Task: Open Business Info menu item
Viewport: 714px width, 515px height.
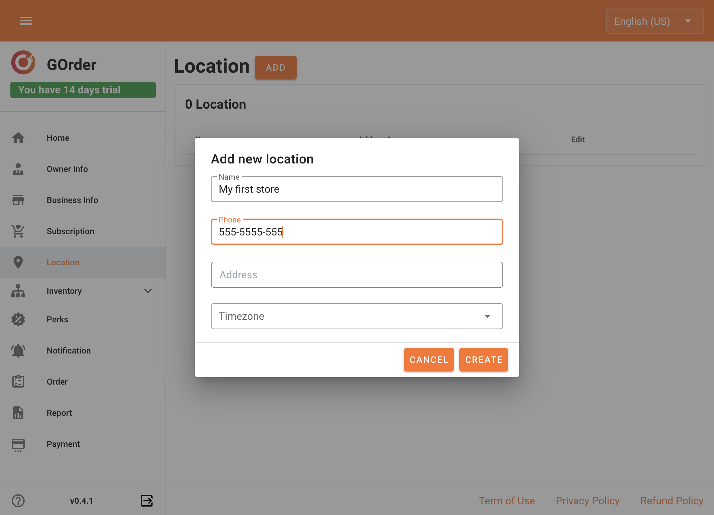Action: [83, 200]
